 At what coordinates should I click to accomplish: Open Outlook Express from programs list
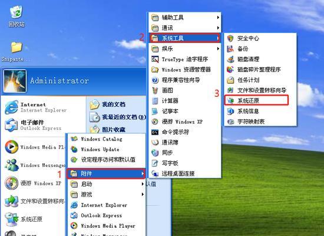[107, 215]
